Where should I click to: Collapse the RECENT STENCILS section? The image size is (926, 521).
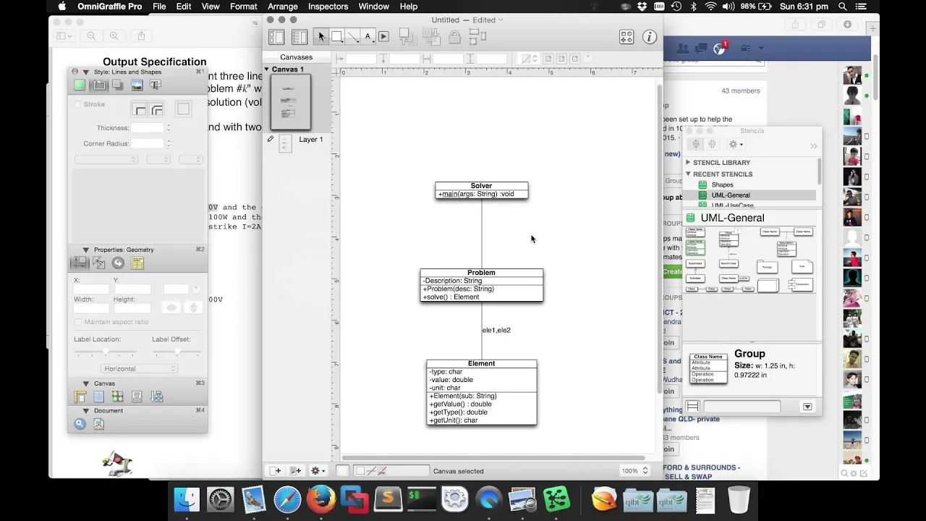pyautogui.click(x=688, y=174)
